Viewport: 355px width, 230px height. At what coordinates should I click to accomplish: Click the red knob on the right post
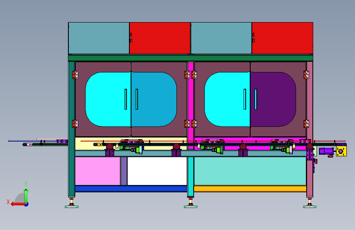coord(316,161)
